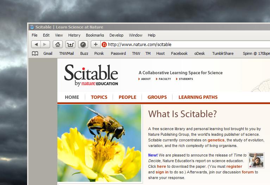Image resolution: width=270 pixels, height=185 pixels.
Task: Open the Edit menu
Action: pyautogui.click(x=46, y=35)
